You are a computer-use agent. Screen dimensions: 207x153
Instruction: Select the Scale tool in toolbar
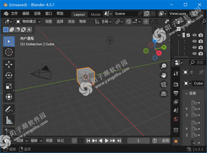coord(9,86)
